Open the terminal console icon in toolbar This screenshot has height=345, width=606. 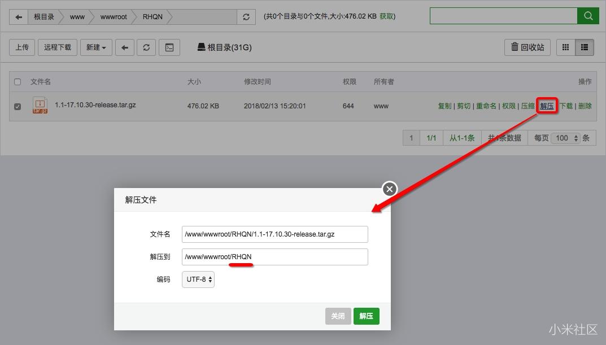[x=168, y=47]
